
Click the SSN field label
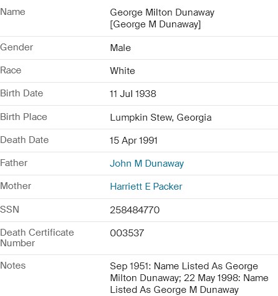click(x=9, y=210)
